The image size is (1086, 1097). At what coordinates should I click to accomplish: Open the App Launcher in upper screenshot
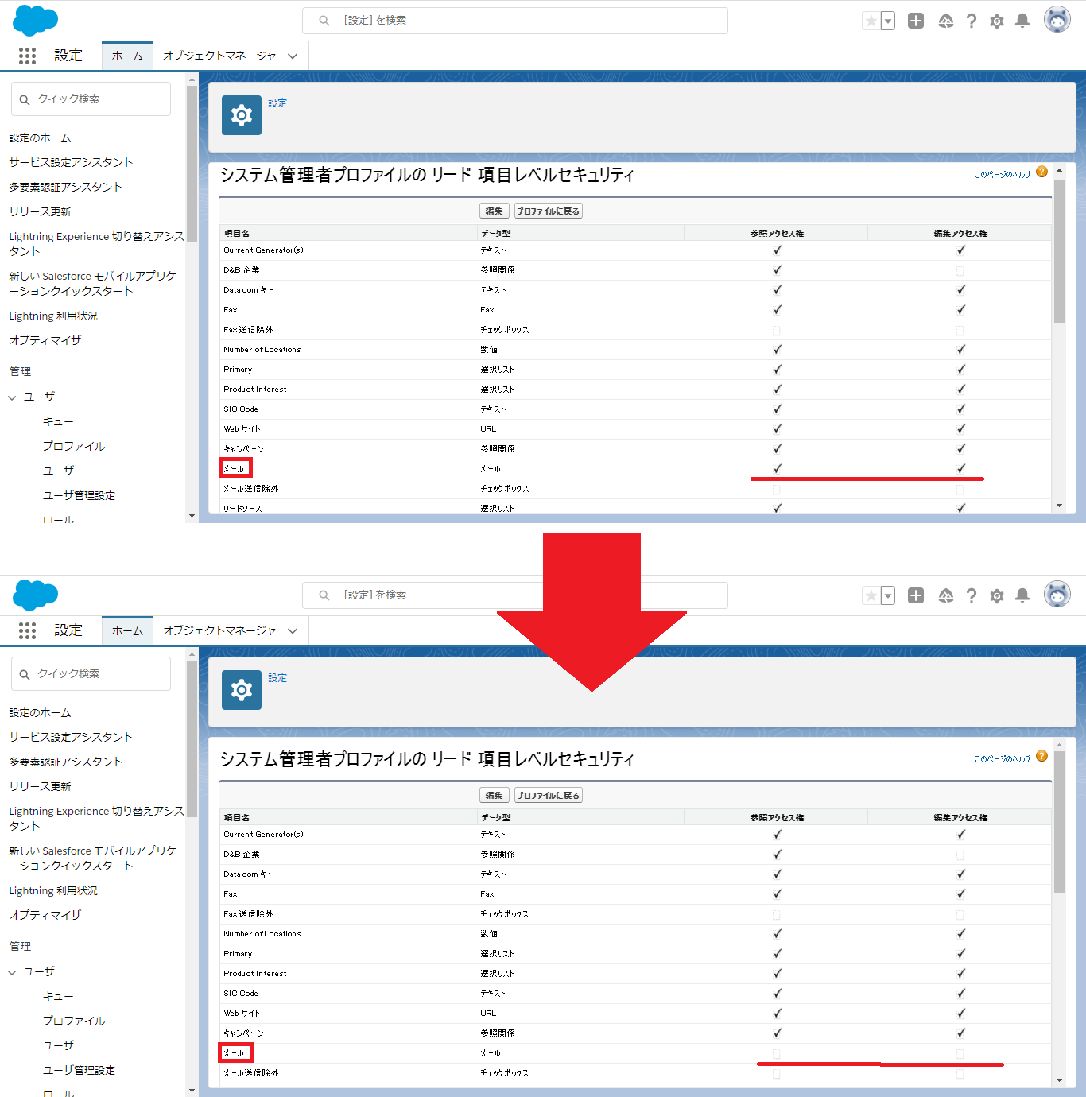(x=27, y=56)
